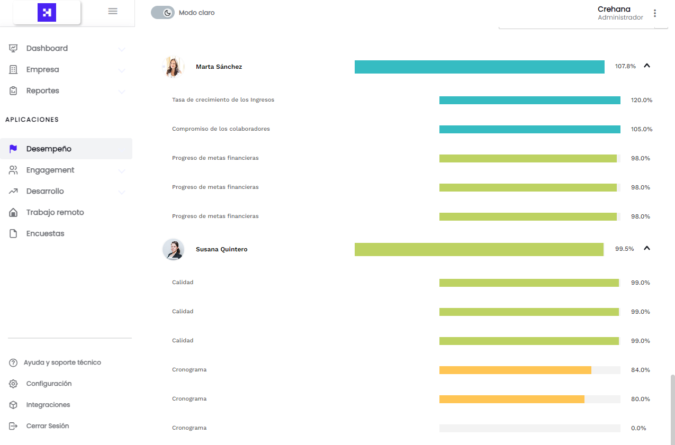Screen dimensions: 675x445
Task: Click the Reportes clipboard icon
Action: (14, 90)
